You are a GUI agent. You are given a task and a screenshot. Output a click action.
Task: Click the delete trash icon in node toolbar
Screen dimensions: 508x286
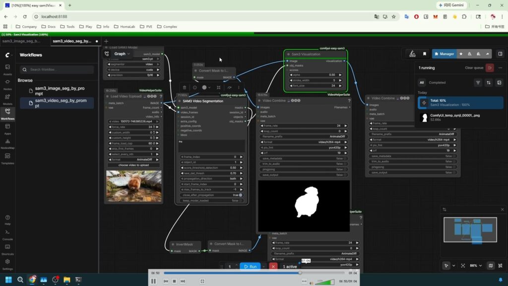tap(185, 87)
